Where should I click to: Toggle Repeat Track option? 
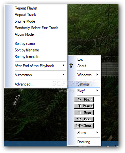36,15
